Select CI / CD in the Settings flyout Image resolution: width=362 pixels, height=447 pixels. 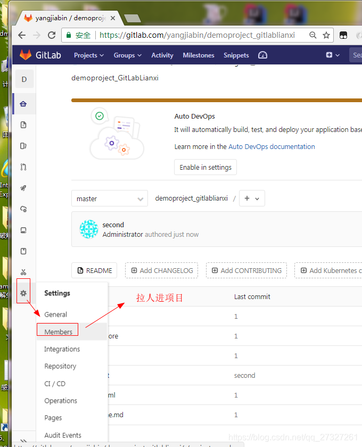click(55, 384)
